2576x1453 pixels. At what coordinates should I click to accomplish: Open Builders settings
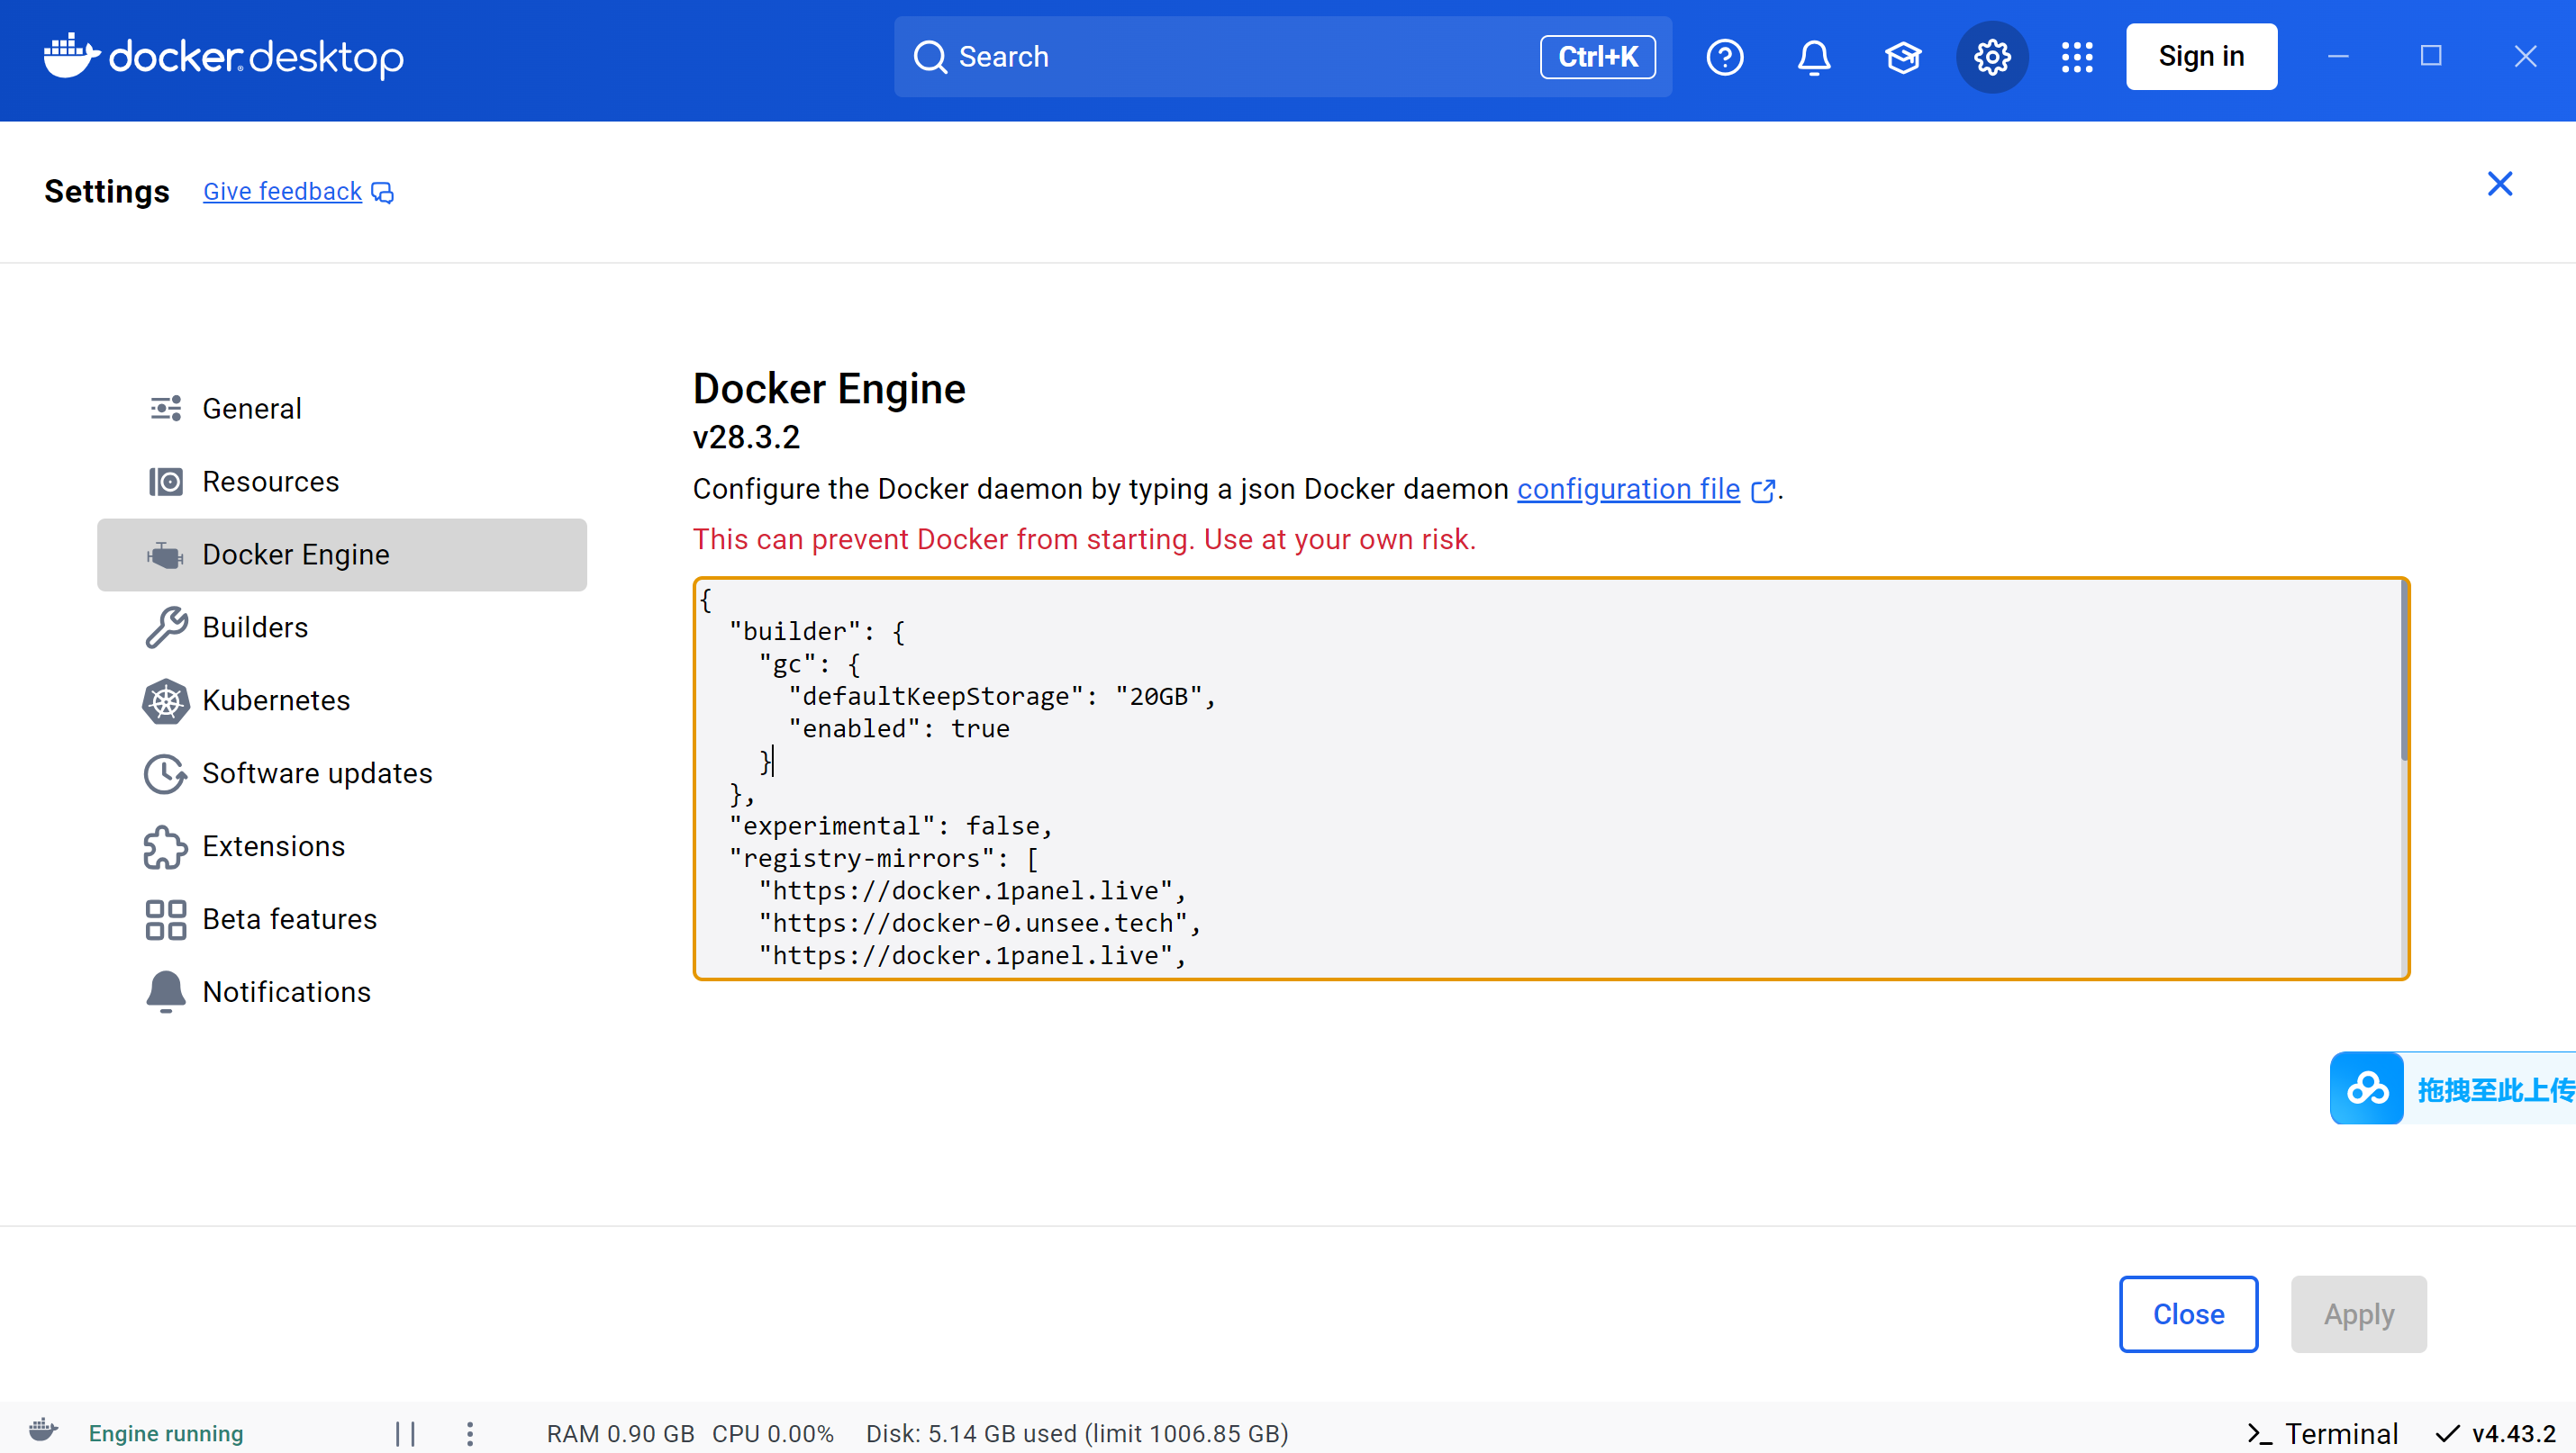[342, 627]
